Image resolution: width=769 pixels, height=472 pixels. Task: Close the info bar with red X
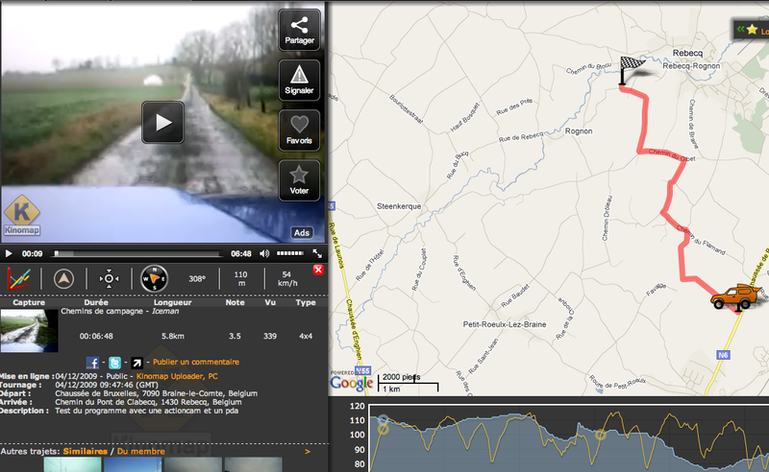pyautogui.click(x=318, y=271)
